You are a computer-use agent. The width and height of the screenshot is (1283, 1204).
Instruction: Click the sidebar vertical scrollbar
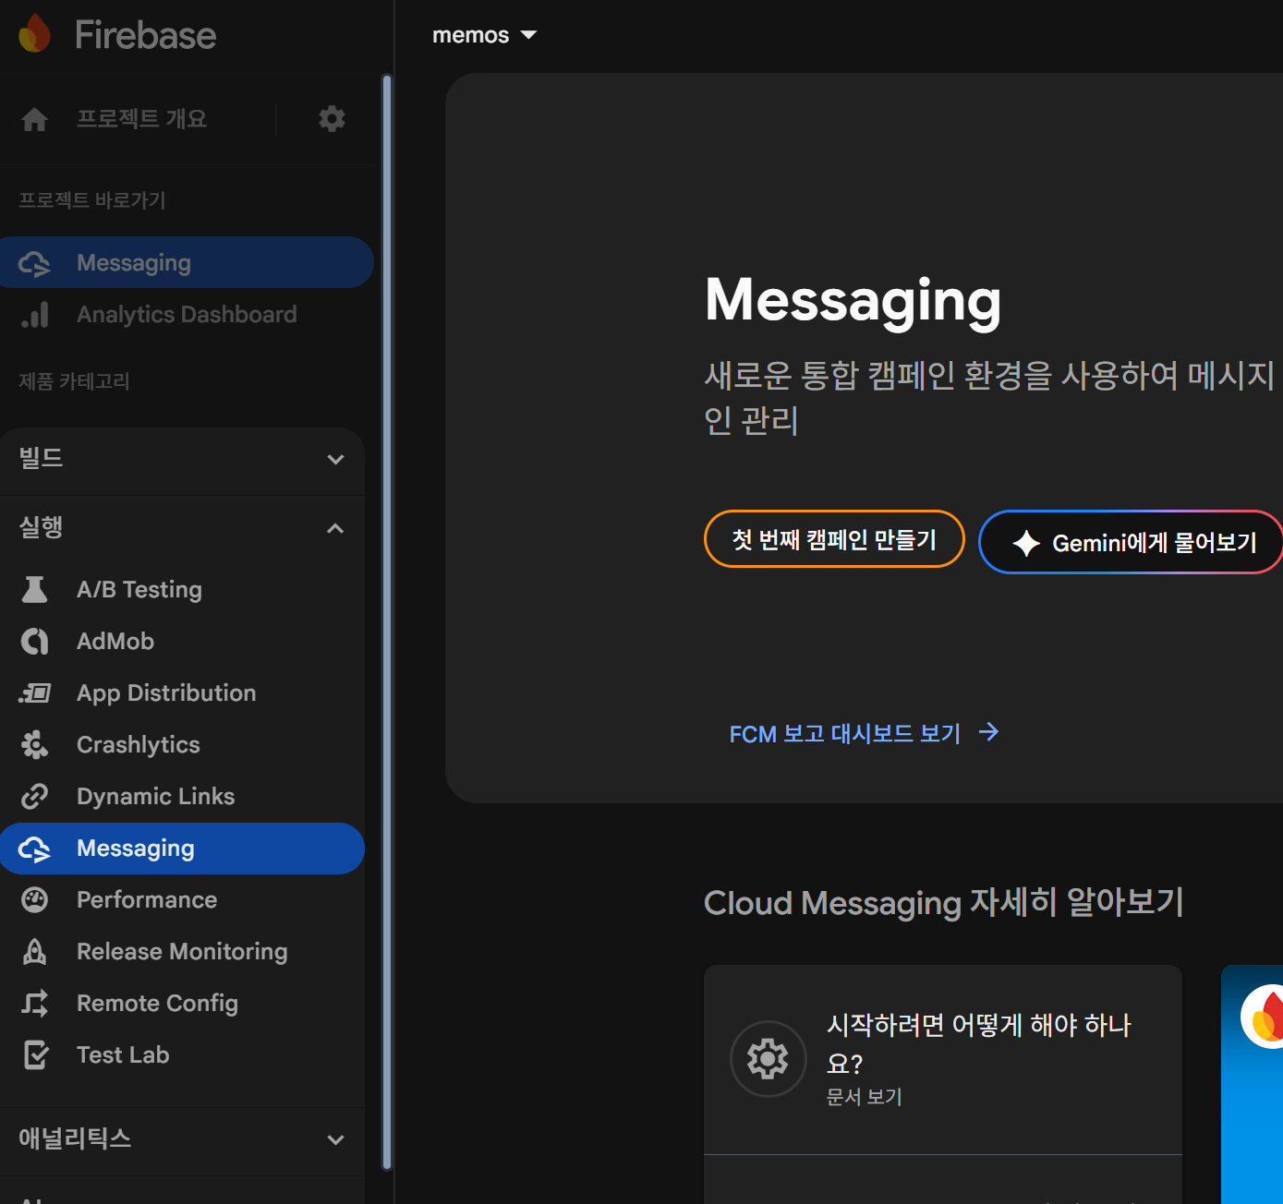pyautogui.click(x=387, y=621)
